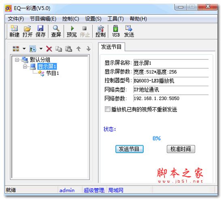This screenshot has width=222, height=200.
Task: Collapse the 显示屏1 tree node
Action: click(25, 66)
